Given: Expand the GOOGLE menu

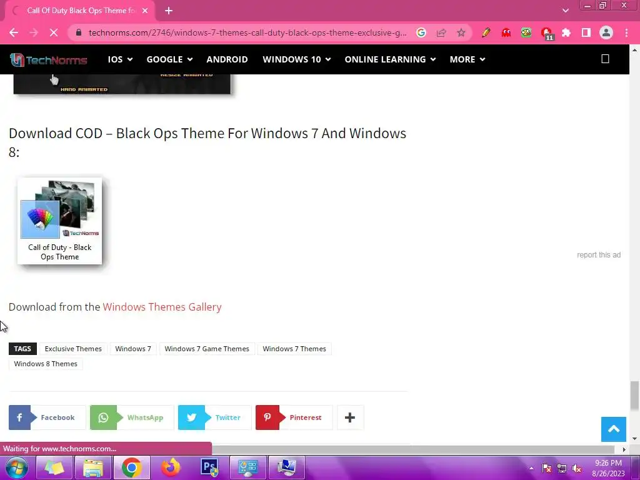Looking at the screenshot, I should click(169, 59).
